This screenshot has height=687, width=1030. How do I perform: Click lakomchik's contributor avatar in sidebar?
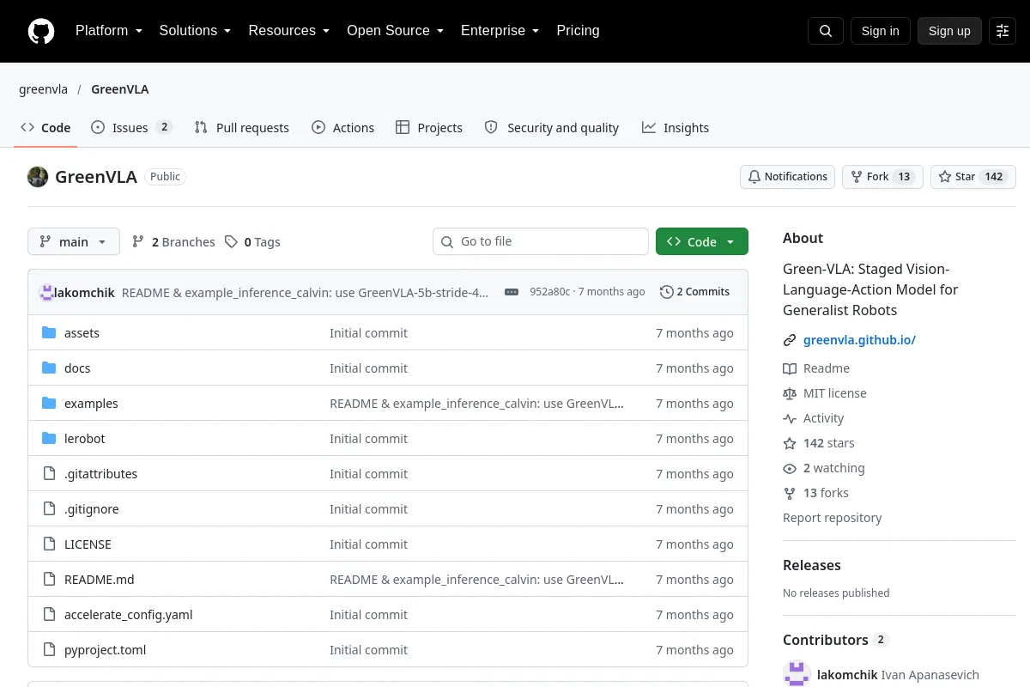click(x=797, y=675)
